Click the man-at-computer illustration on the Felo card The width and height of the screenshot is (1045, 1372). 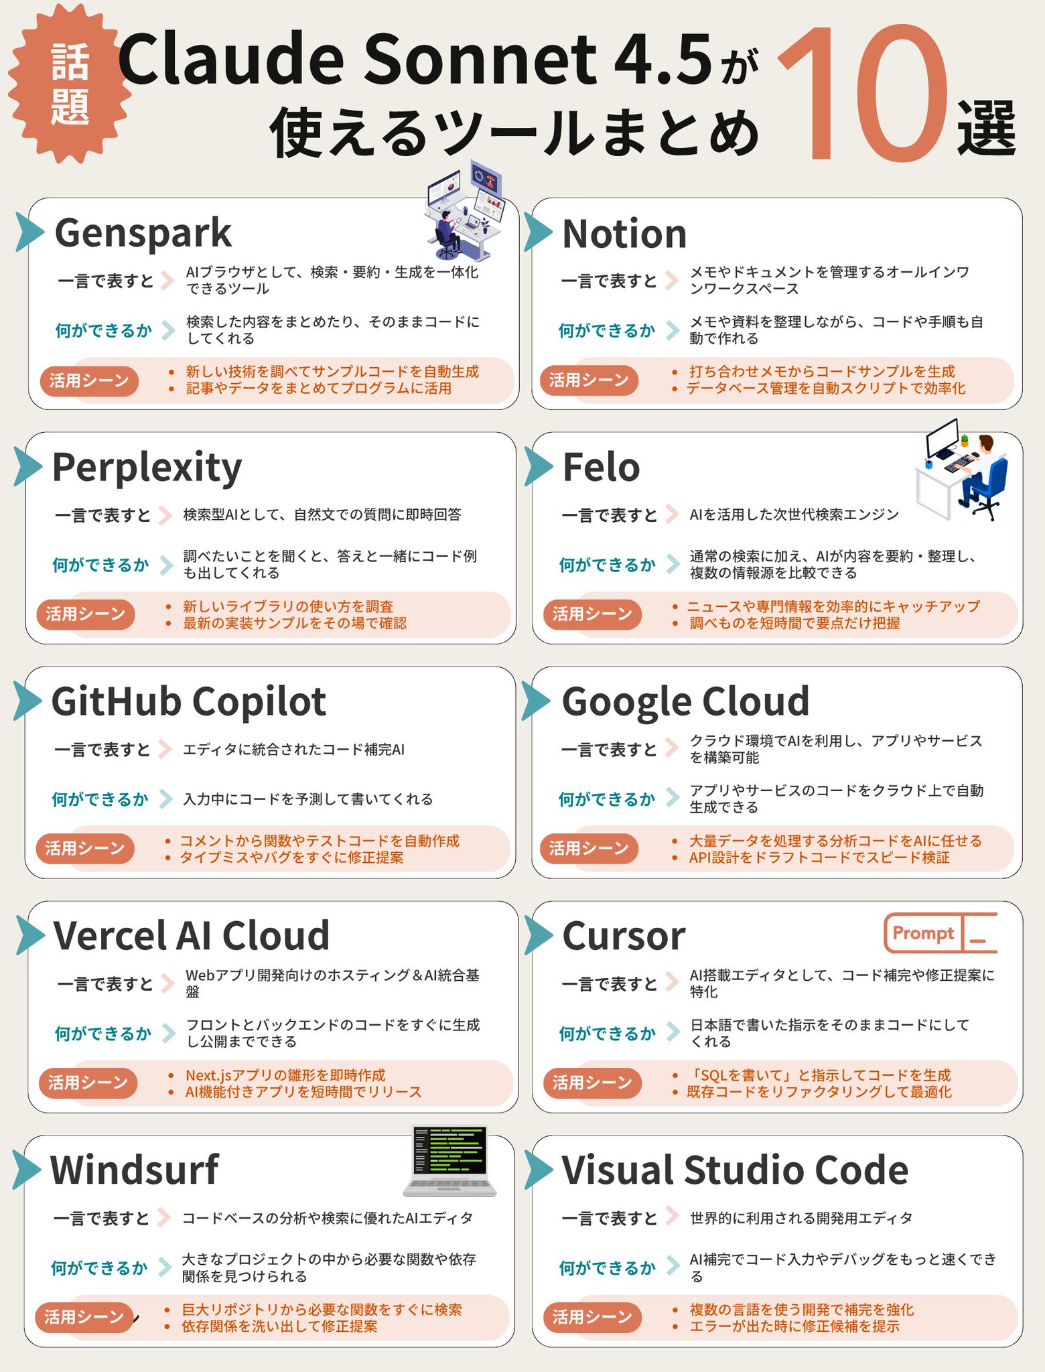click(961, 470)
